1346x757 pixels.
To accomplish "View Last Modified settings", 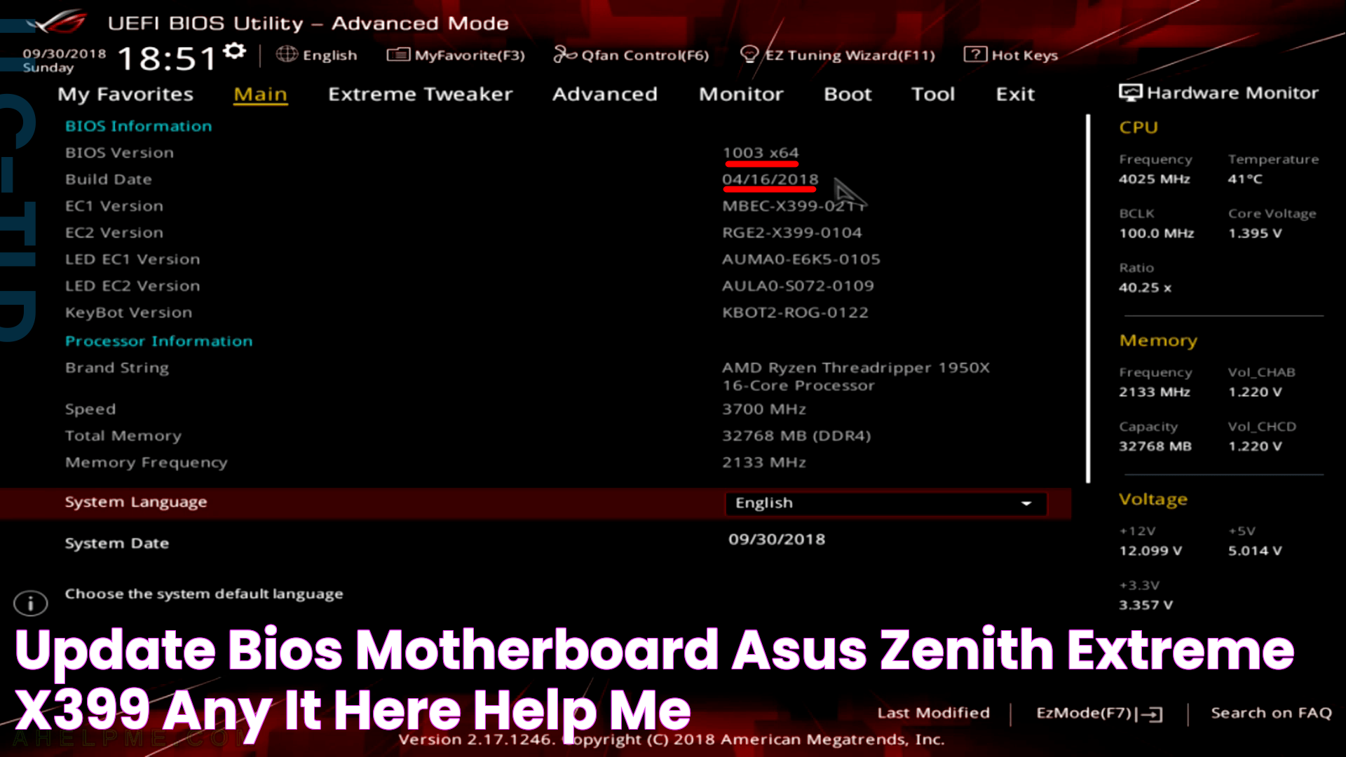I will 934,711.
